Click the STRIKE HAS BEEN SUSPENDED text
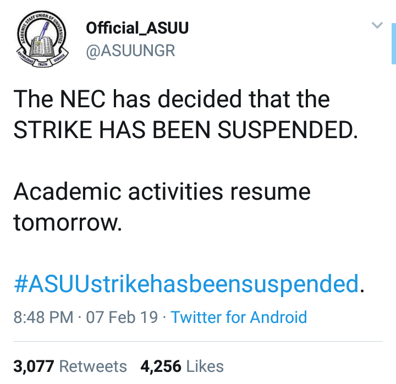396x384 pixels. click(x=185, y=130)
